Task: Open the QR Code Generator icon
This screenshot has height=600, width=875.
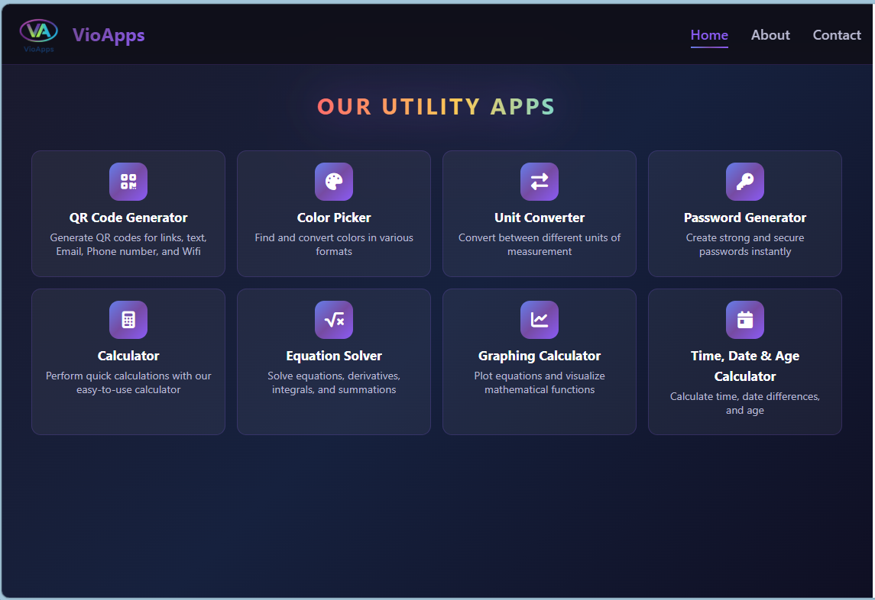Action: 128,182
